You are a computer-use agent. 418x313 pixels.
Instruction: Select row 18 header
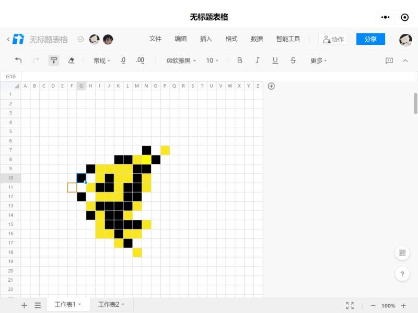pyautogui.click(x=10, y=252)
